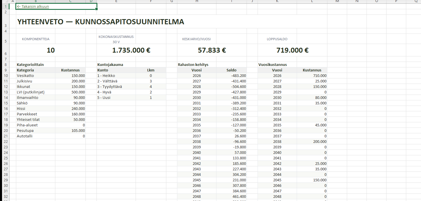Select the total cost cell 1.735.000 €

[x=131, y=50]
